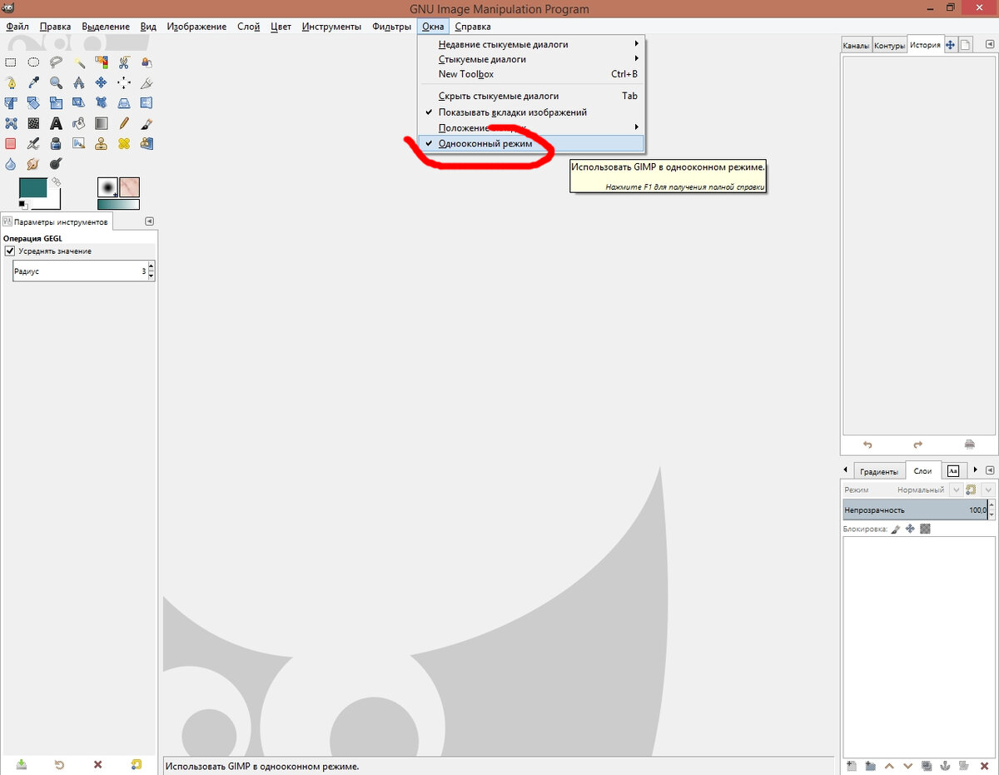This screenshot has width=999, height=775.
Task: Select the Scissors Select tool
Action: coord(123,62)
